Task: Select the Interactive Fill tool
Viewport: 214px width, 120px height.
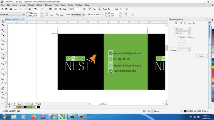Action: coord(2,93)
